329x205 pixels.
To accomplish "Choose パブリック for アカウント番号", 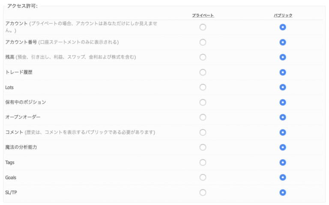I will point(283,42).
